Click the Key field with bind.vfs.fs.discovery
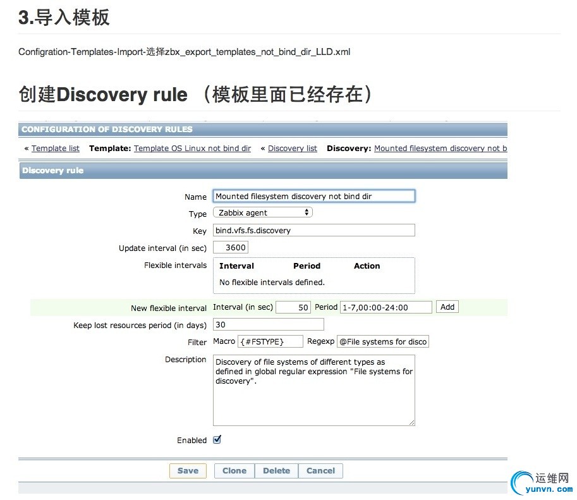This screenshot has height=500, width=577. 314,230
